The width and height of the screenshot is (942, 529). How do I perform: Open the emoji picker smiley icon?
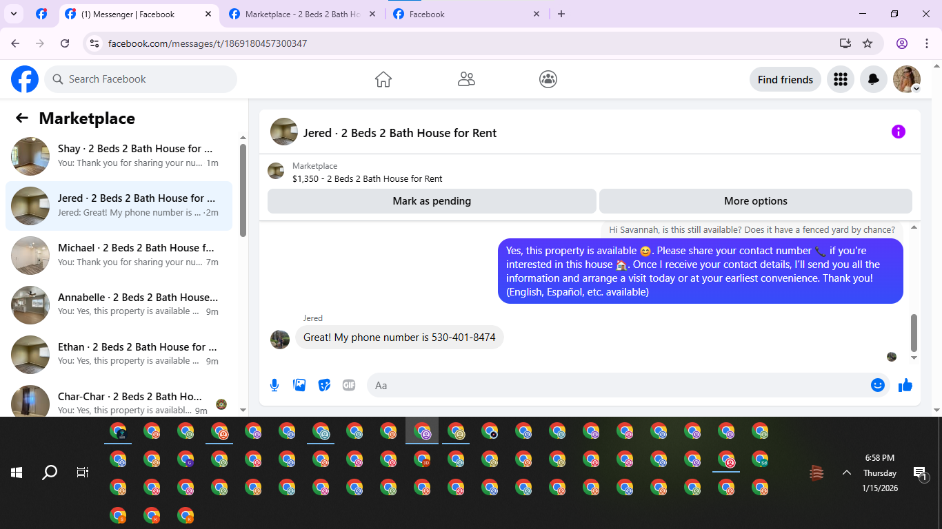877,385
